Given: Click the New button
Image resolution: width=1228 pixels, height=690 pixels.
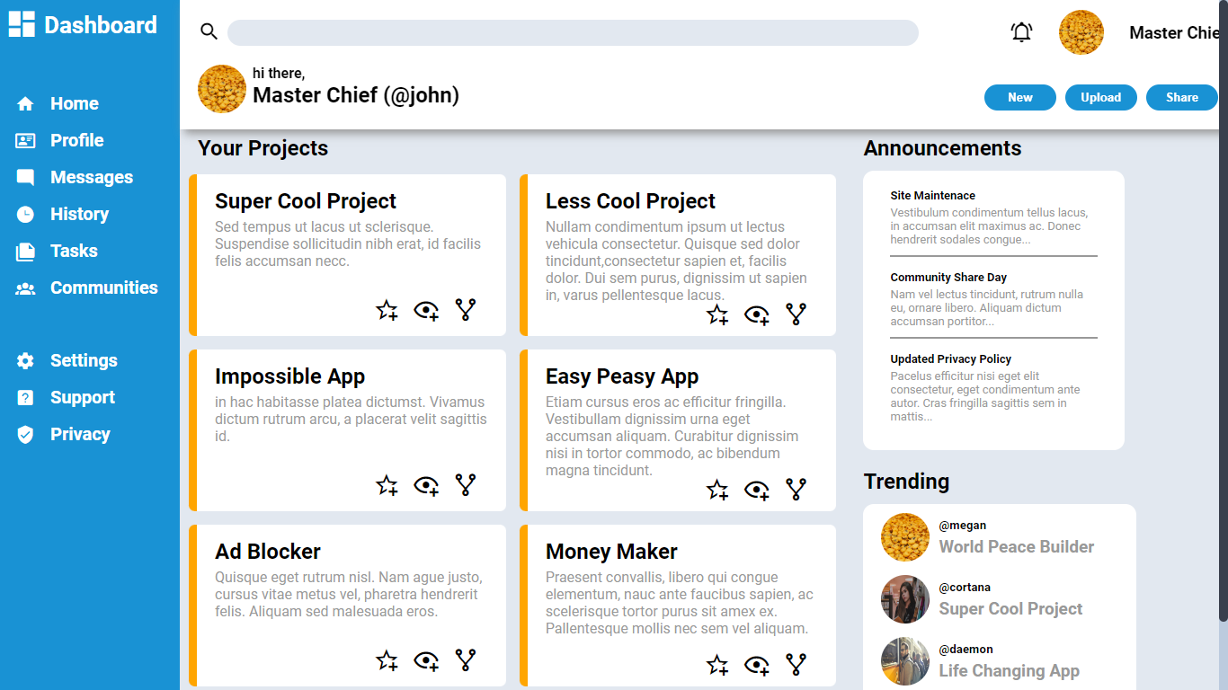Looking at the screenshot, I should (1020, 97).
